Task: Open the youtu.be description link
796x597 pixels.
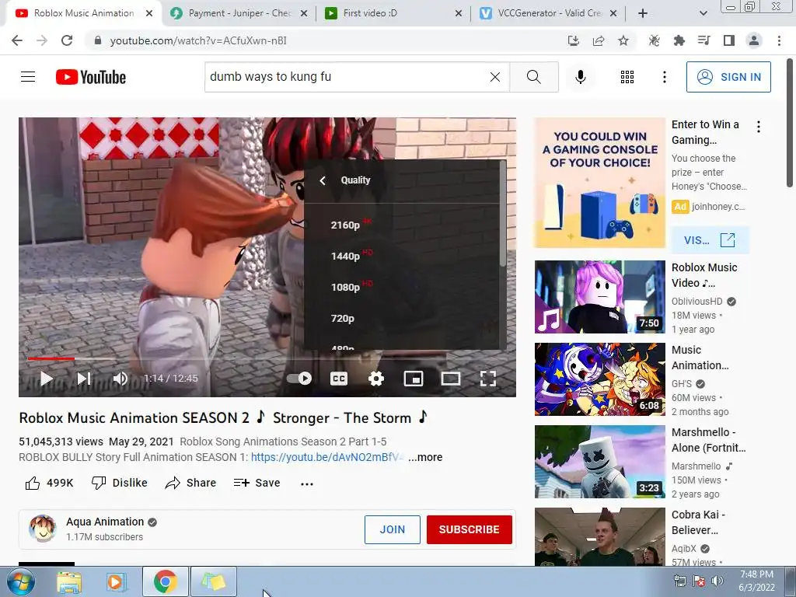Action: tap(327, 457)
